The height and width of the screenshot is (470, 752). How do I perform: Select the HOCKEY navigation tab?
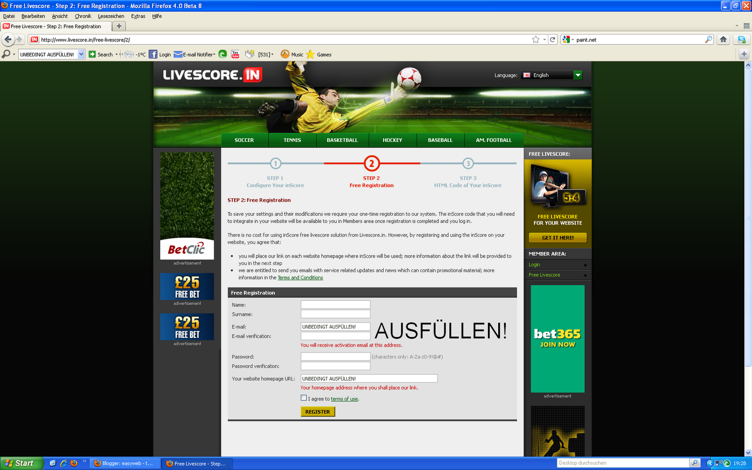pyautogui.click(x=392, y=140)
